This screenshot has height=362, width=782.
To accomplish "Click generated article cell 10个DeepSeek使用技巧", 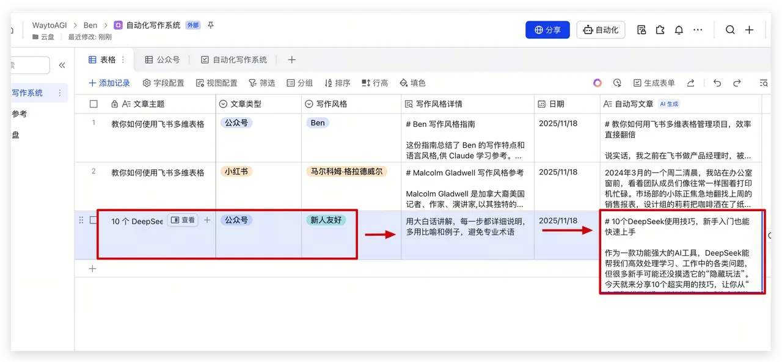I will click(x=682, y=253).
